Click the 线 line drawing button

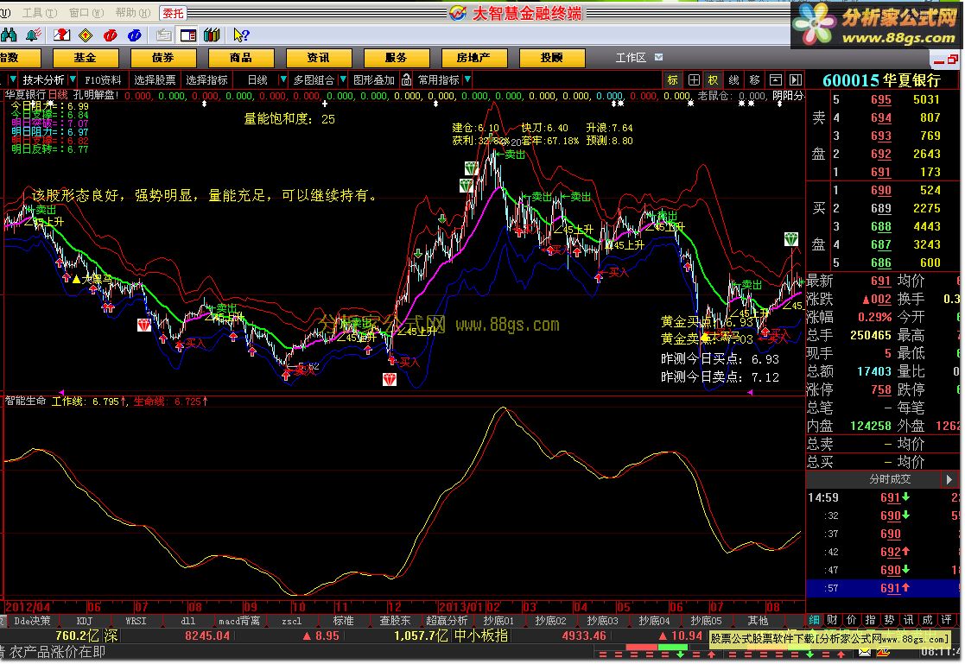pyautogui.click(x=733, y=79)
